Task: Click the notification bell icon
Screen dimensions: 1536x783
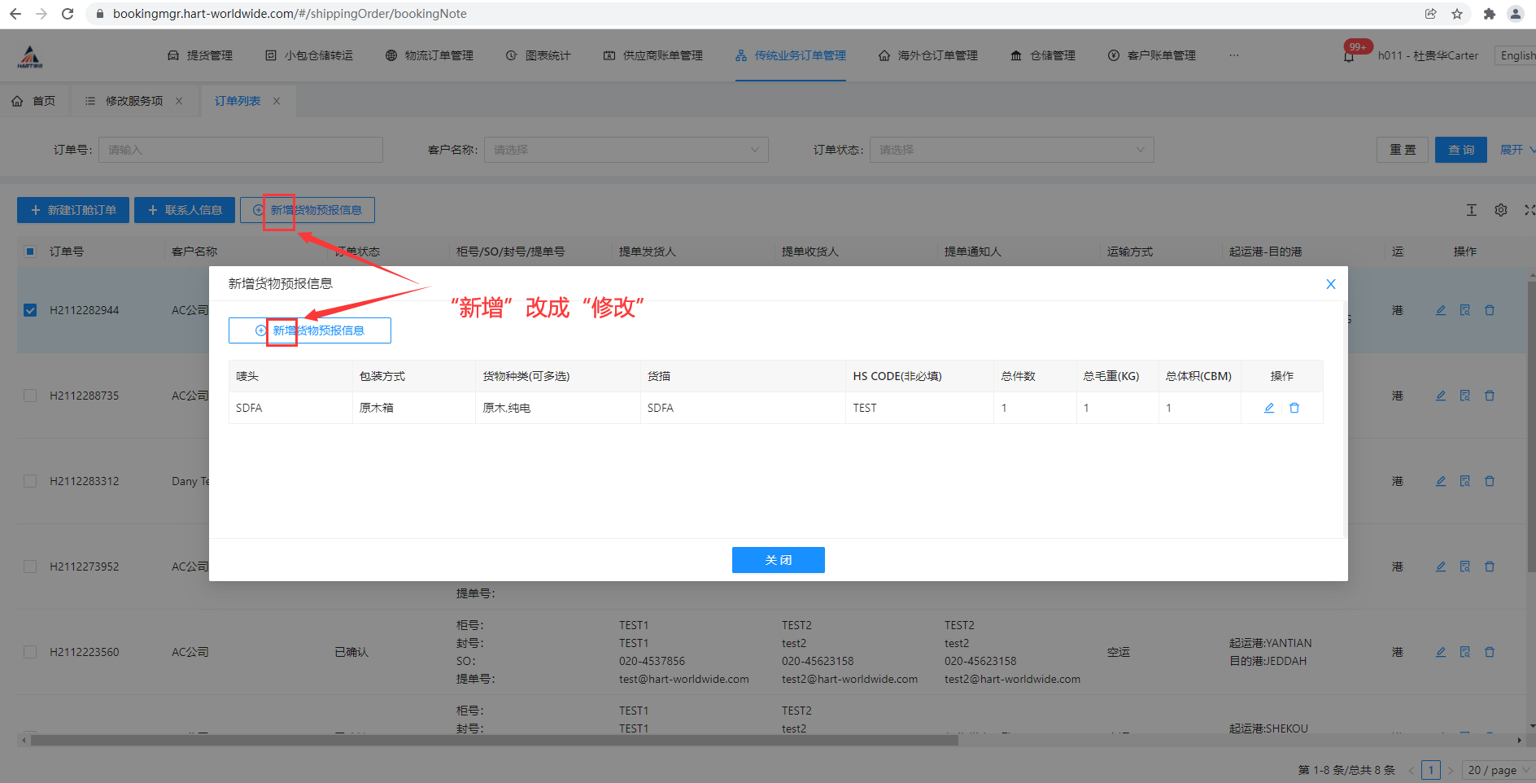Action: click(x=1349, y=56)
